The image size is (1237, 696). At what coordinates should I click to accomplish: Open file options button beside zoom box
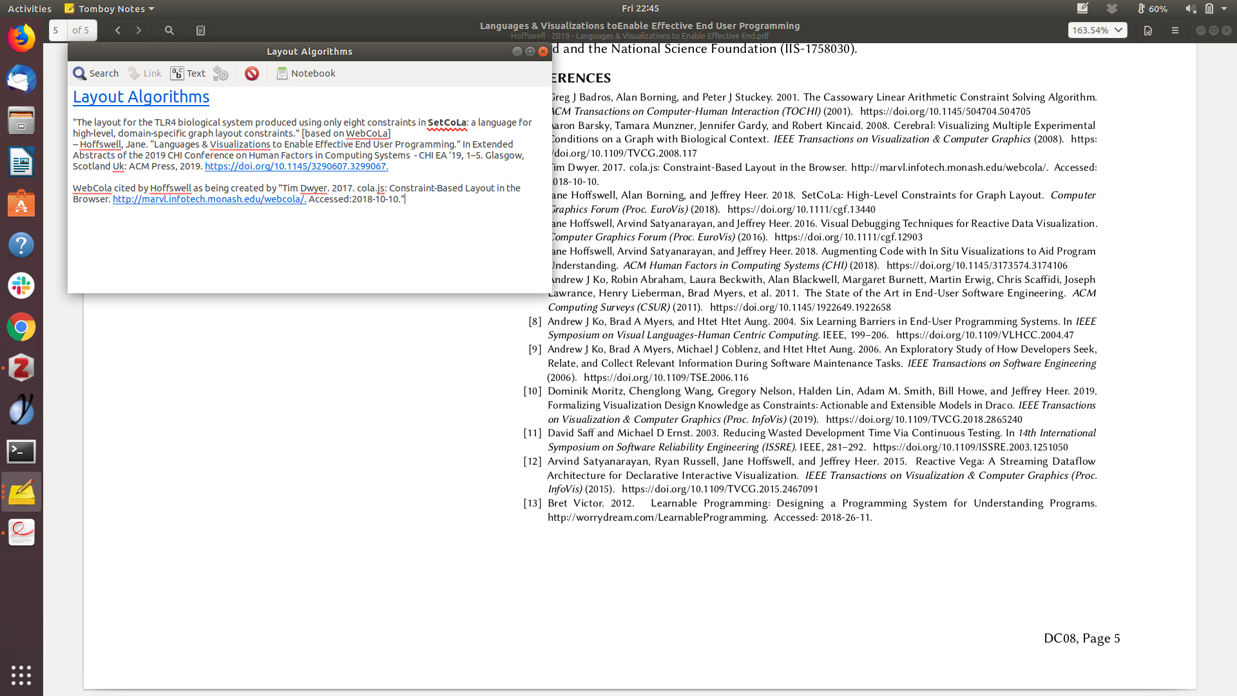click(x=1147, y=30)
